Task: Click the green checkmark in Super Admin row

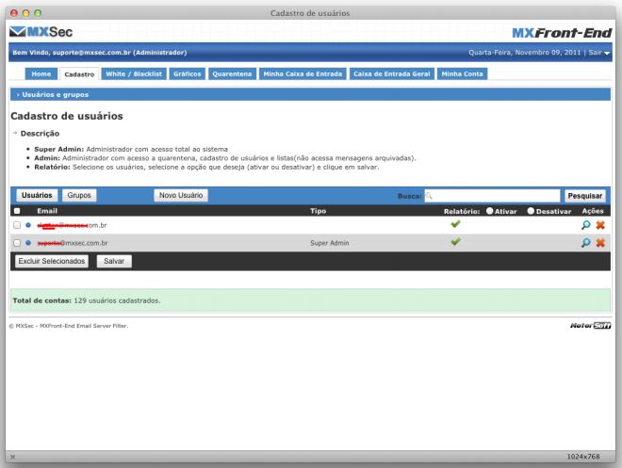Action: tap(457, 241)
